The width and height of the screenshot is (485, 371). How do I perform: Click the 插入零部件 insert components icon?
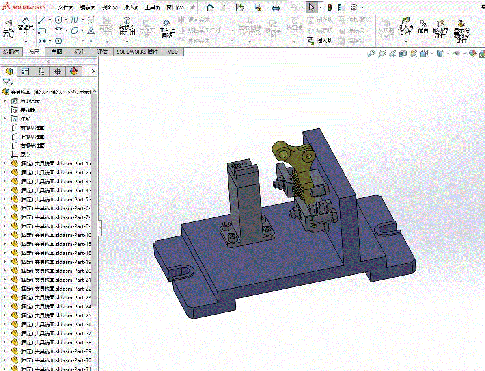[405, 26]
